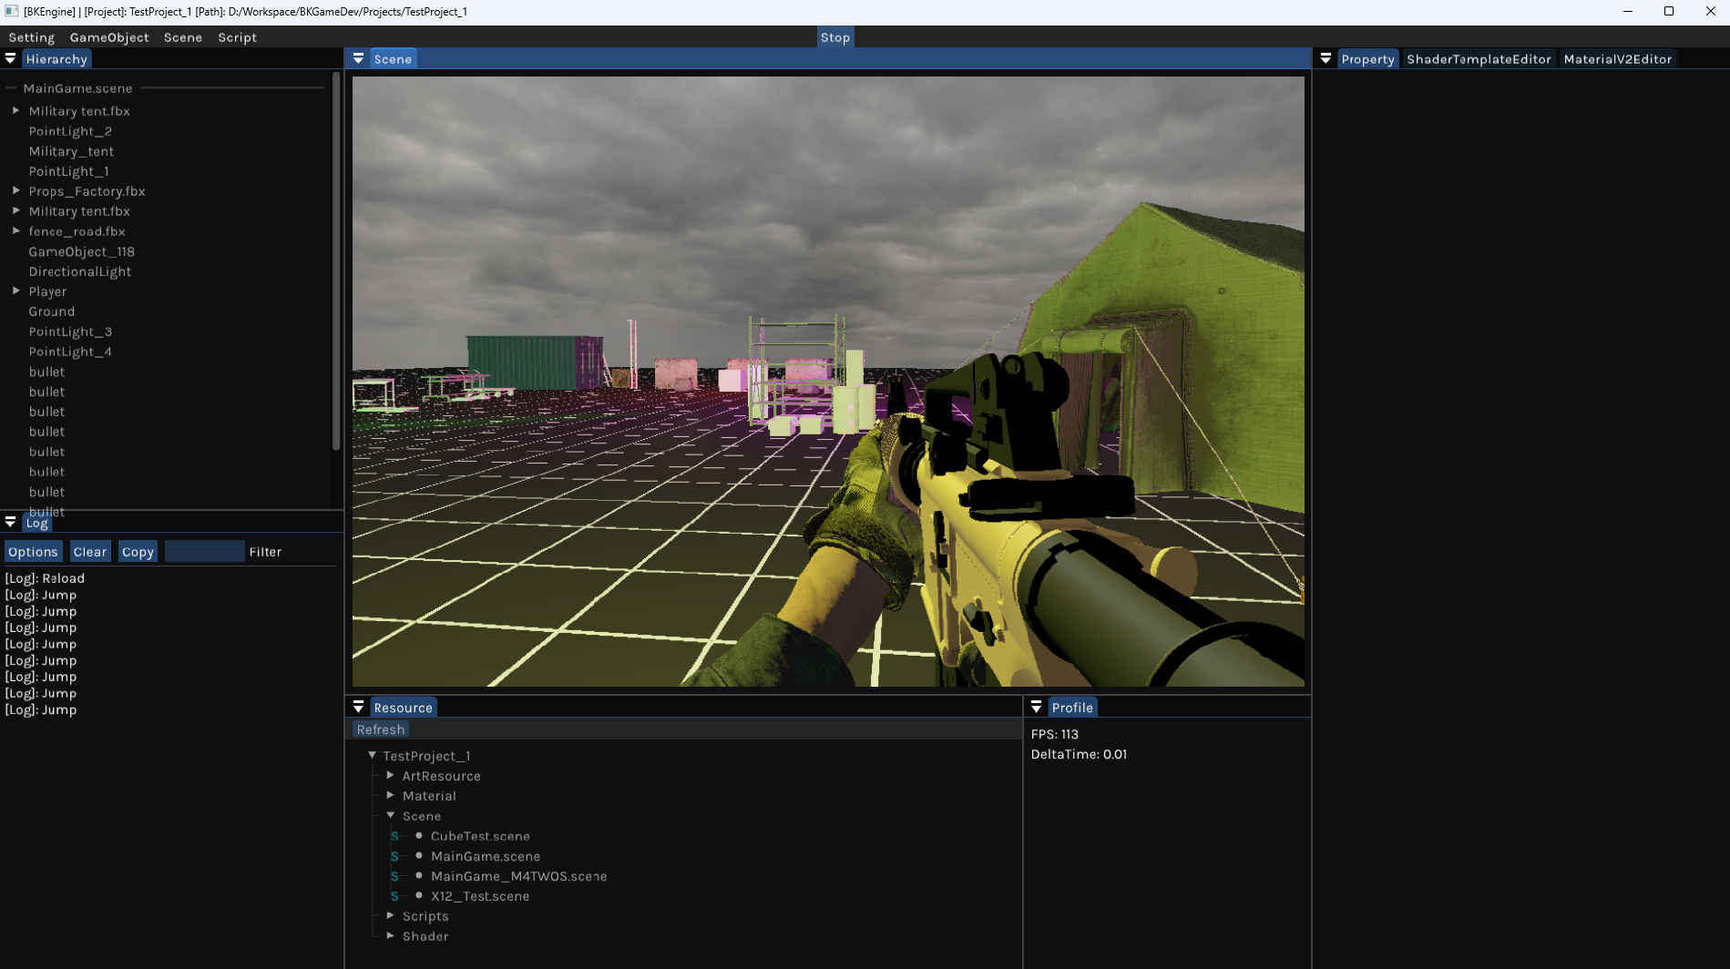This screenshot has width=1730, height=969.
Task: Click the Hierarchy panel vertical scrollbar
Action: coord(335,262)
